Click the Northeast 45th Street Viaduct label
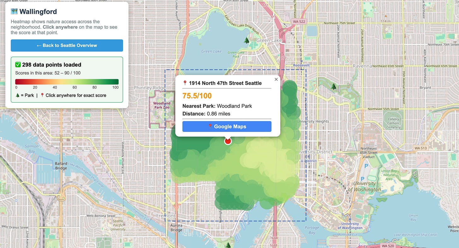The height and width of the screenshot is (248, 459). pos(369,152)
